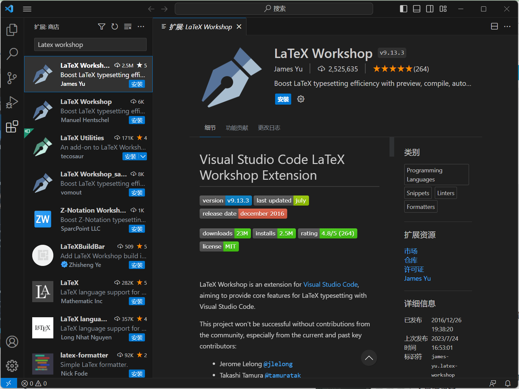Screen dimensions: 519x389
Task: Install the Z-Notation Workshop extension
Action: point(137,229)
